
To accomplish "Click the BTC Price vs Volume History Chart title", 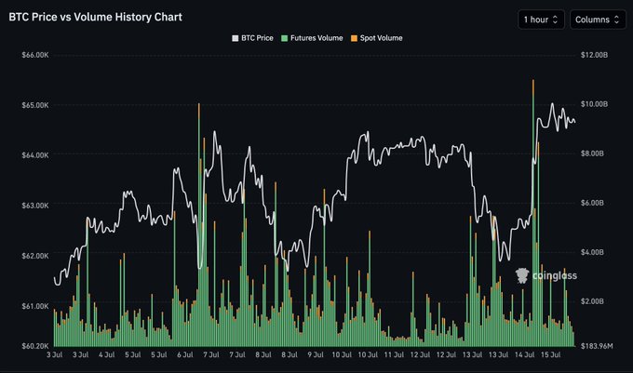I will pos(95,17).
